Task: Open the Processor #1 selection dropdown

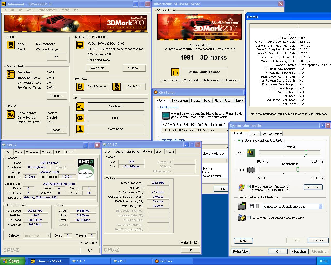Action: [48, 236]
